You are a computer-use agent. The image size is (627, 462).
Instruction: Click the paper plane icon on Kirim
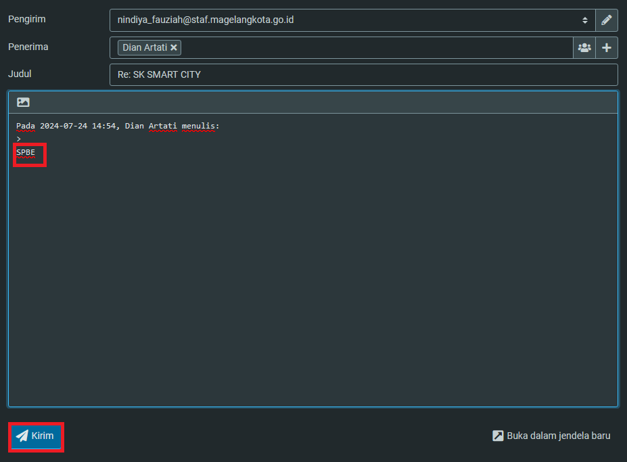tap(21, 436)
